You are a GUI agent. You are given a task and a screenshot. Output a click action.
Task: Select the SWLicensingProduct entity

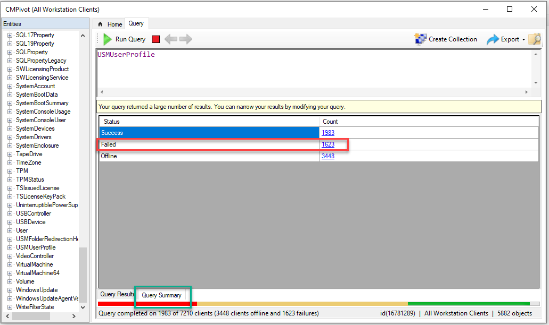pos(43,69)
